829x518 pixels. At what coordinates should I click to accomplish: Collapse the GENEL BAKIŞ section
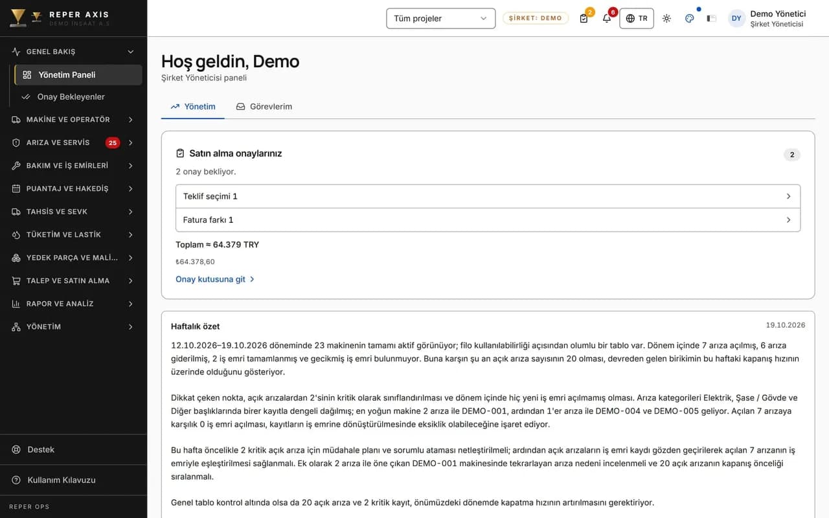point(131,52)
